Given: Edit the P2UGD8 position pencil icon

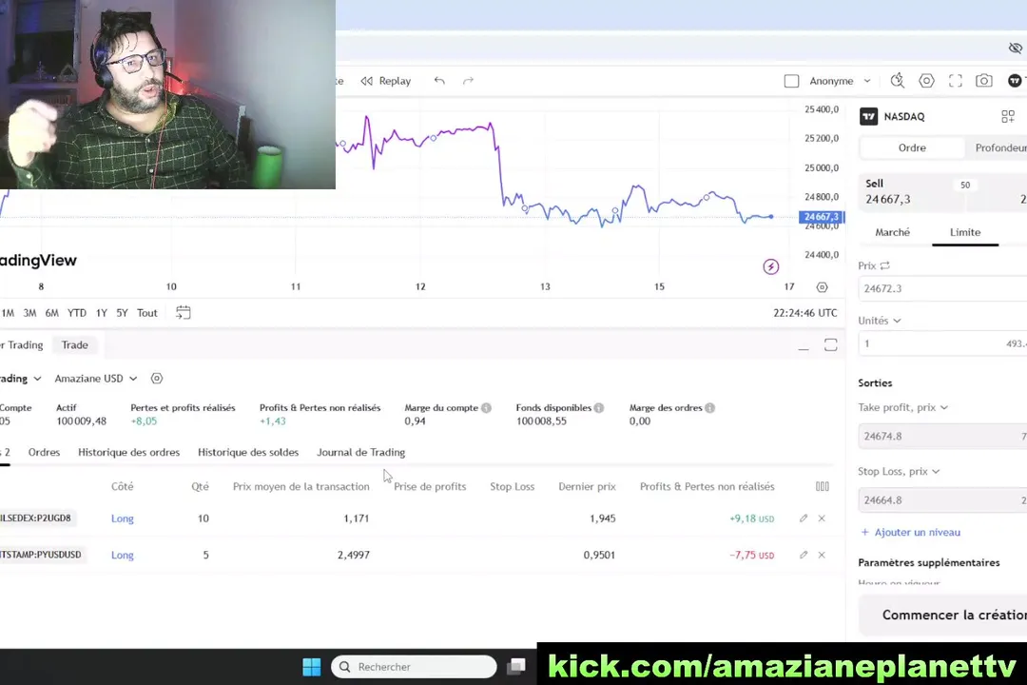Looking at the screenshot, I should [804, 519].
